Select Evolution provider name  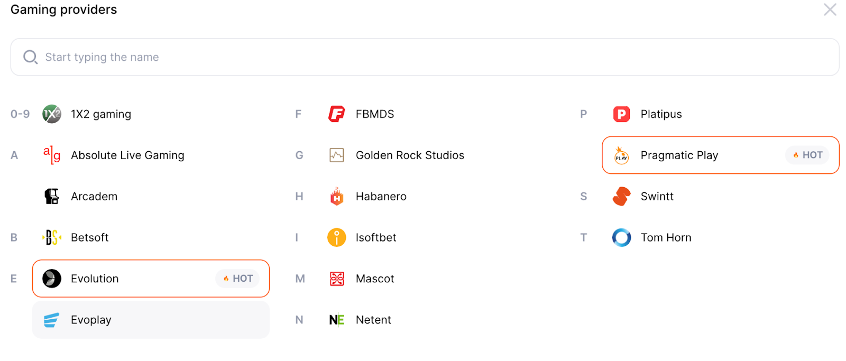95,279
